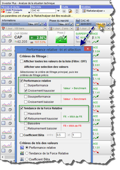Click the Coefficient Bêta lower bound field 0.5
Screen dimensions: 120x170
click(61, 135)
